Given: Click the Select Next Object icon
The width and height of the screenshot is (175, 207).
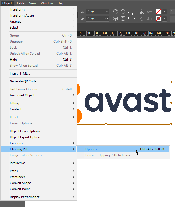Looking at the screenshot, I should pos(149,19).
